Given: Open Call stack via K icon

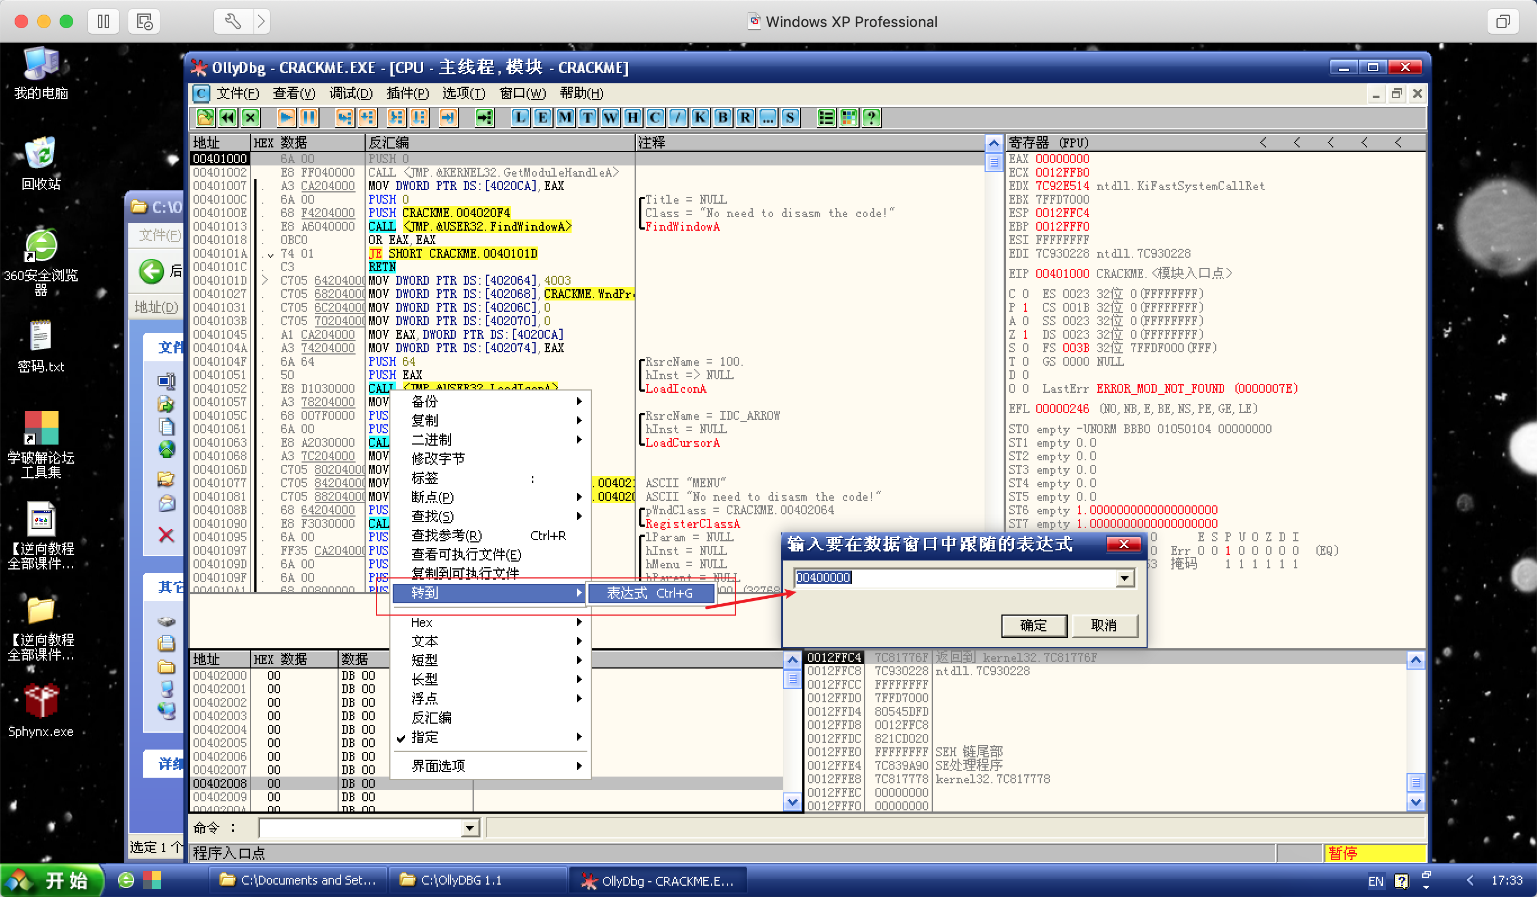Looking at the screenshot, I should tap(700, 118).
